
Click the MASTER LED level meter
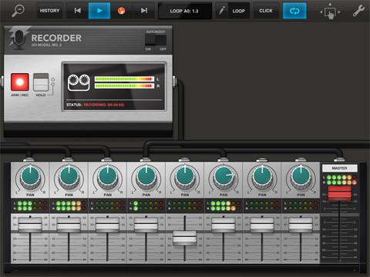pos(340,180)
